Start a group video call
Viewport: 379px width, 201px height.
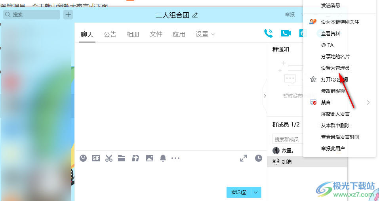(286, 33)
